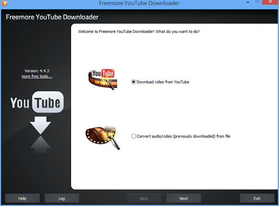279x206 pixels.
Task: Click the white downward arrow graphic
Action: point(40,123)
